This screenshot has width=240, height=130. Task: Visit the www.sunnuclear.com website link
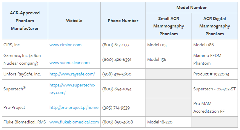pyautogui.click(x=69, y=63)
